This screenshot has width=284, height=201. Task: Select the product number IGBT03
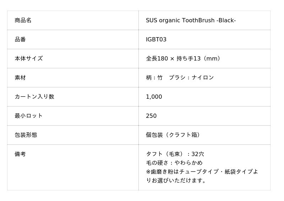click(x=156, y=40)
